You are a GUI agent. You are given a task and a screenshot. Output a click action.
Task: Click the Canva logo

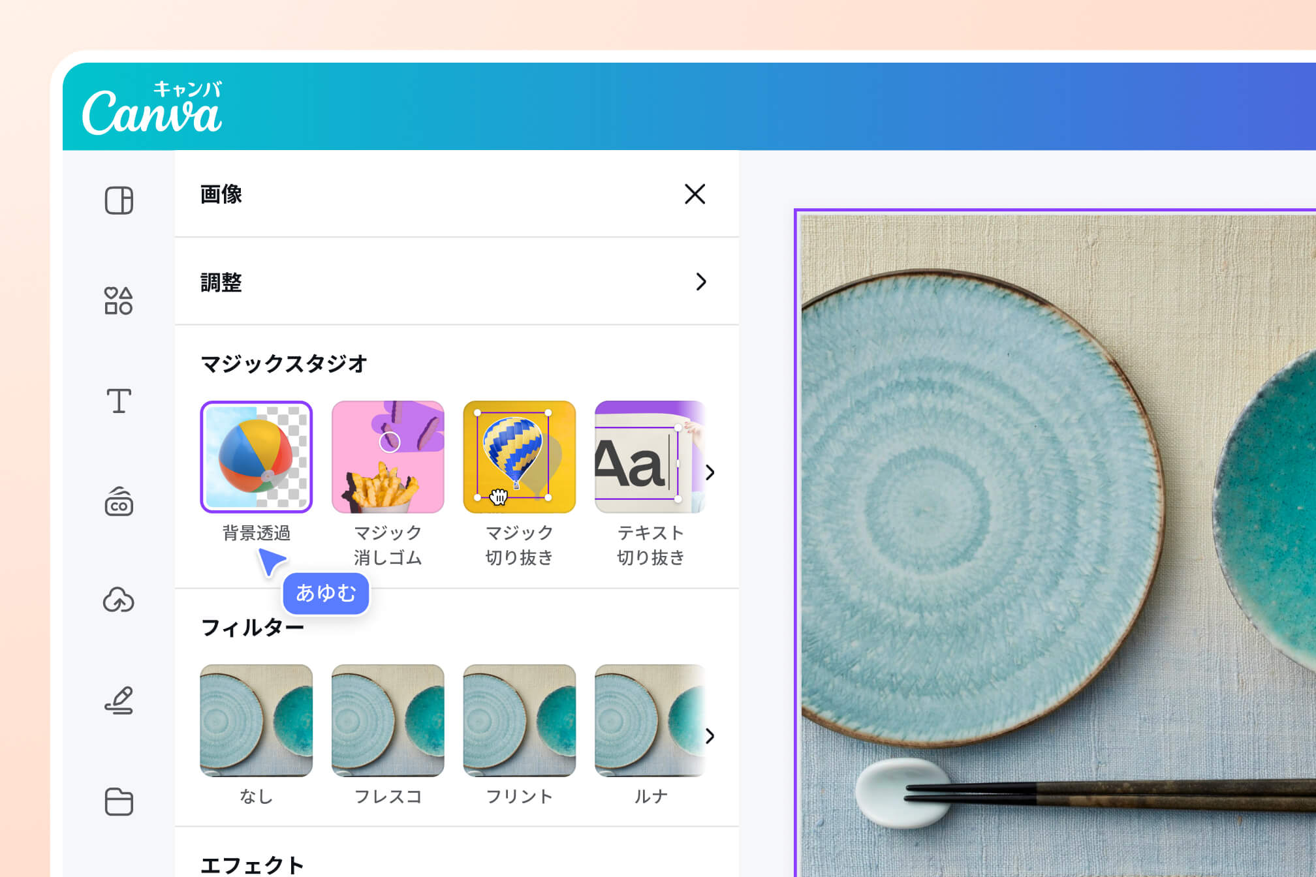152,108
